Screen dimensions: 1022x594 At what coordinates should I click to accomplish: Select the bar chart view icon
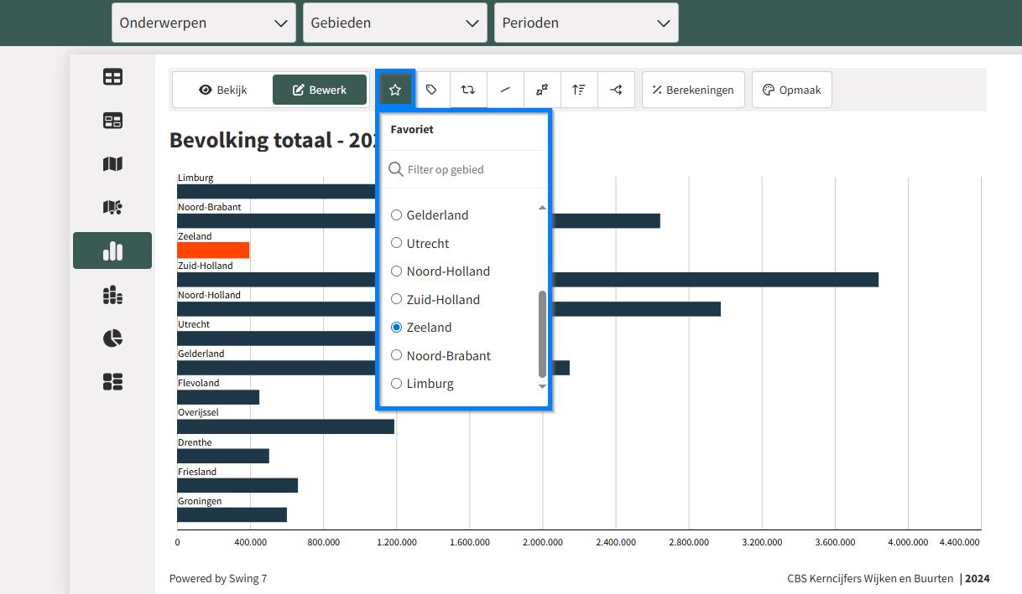pos(112,251)
